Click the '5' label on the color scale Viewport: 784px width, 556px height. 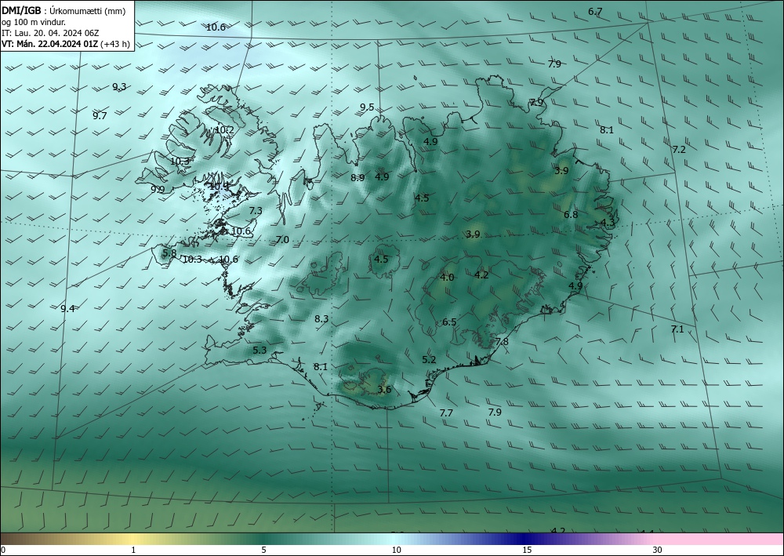(x=263, y=550)
